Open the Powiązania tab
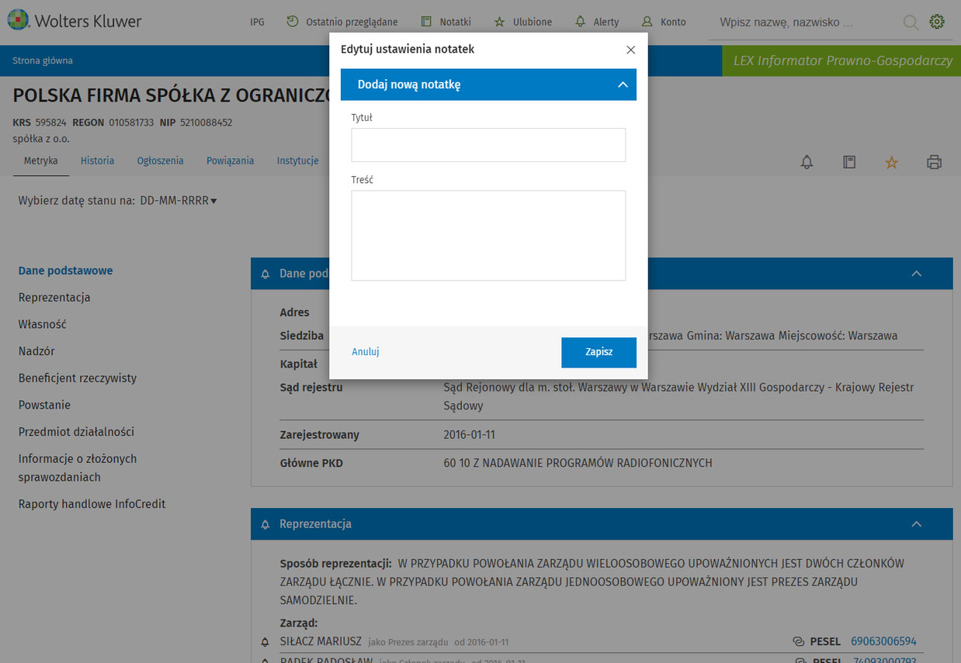The height and width of the screenshot is (663, 961). tap(230, 161)
